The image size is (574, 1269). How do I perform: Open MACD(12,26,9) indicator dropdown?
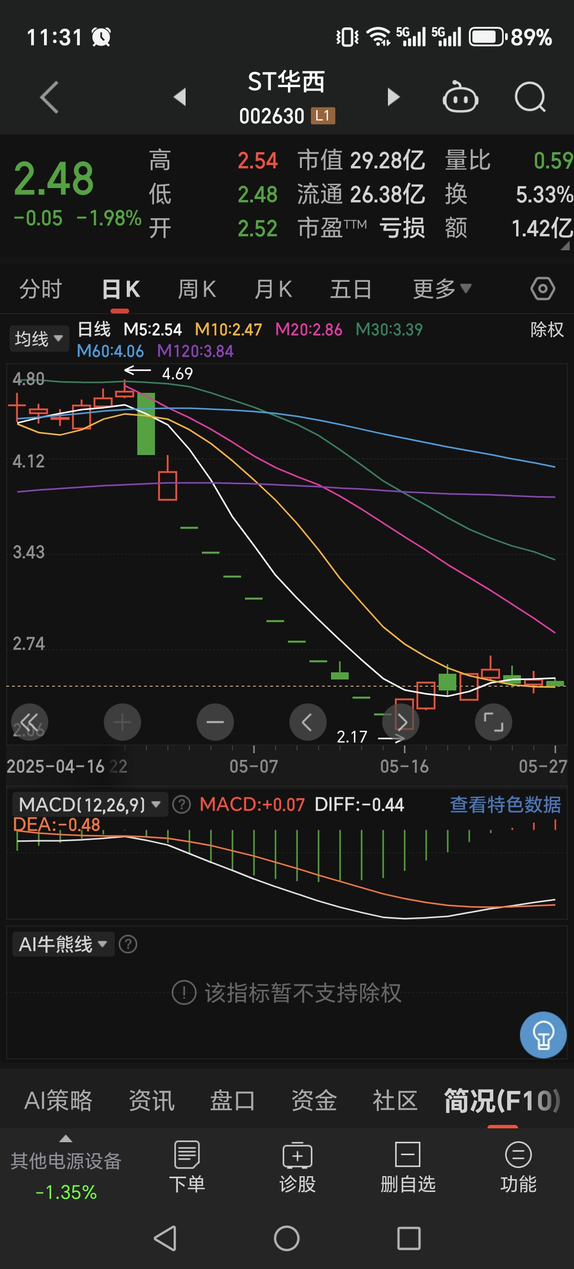[89, 804]
